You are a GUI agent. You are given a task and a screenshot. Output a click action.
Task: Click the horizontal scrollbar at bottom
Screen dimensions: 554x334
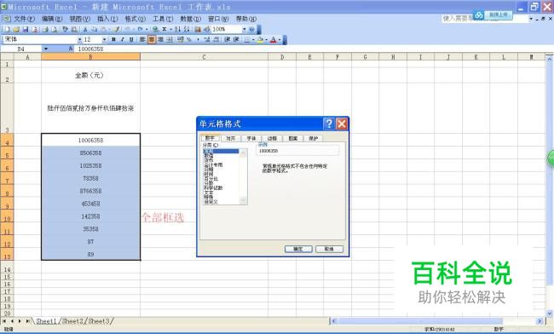click(x=437, y=321)
